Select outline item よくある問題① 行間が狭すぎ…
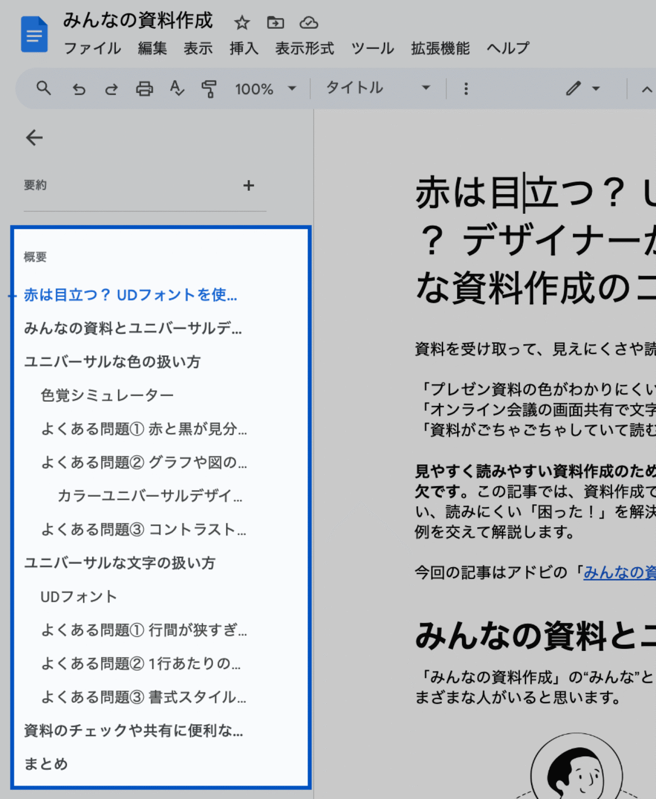 coord(144,630)
